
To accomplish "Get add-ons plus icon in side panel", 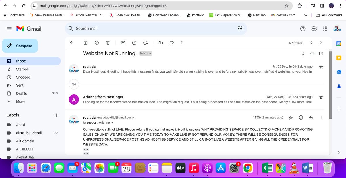I will (339, 109).
